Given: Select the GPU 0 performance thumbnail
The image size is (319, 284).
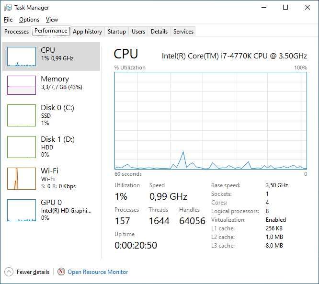Looking at the screenshot, I should (22, 210).
